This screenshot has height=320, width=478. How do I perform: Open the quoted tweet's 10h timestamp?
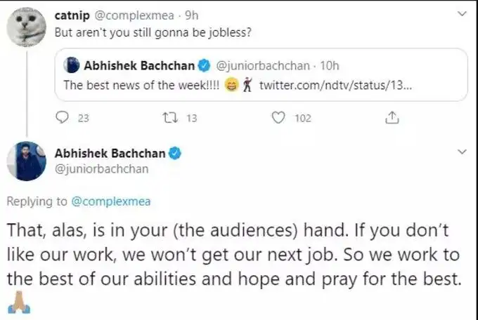(328, 66)
